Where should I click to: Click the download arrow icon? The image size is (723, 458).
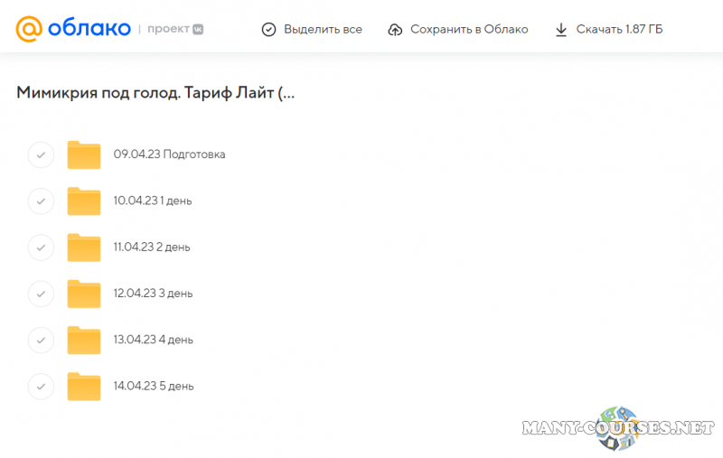click(x=561, y=30)
